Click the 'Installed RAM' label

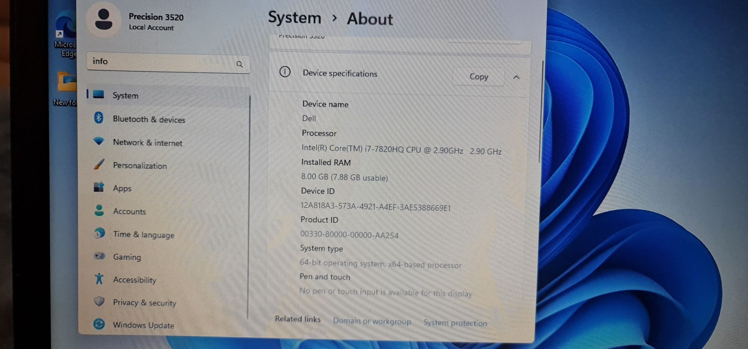pyautogui.click(x=326, y=163)
